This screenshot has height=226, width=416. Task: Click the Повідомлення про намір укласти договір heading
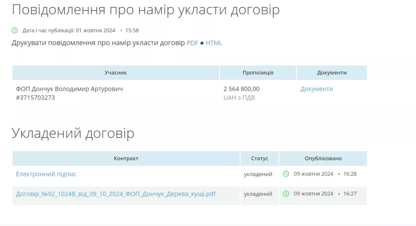(x=146, y=10)
